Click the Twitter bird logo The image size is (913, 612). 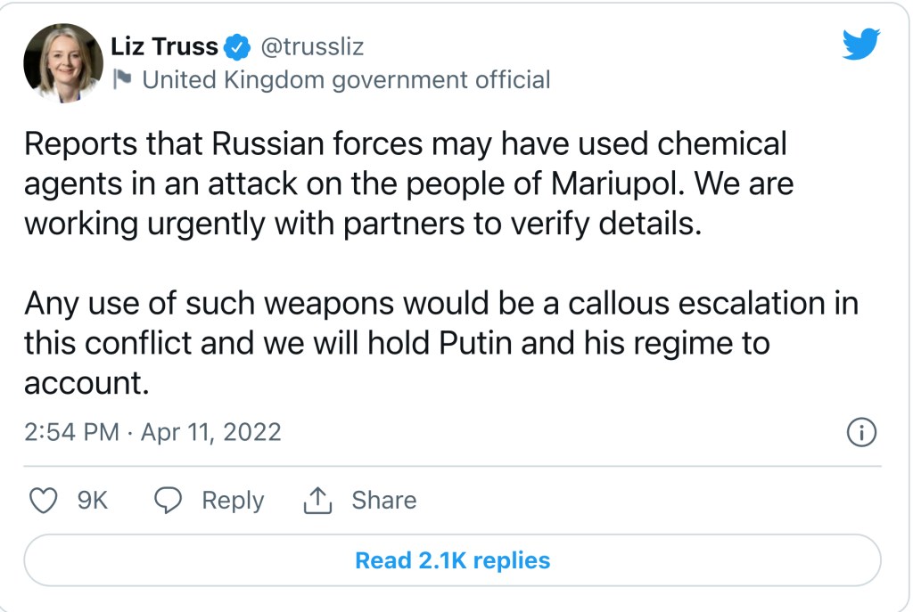[x=860, y=44]
